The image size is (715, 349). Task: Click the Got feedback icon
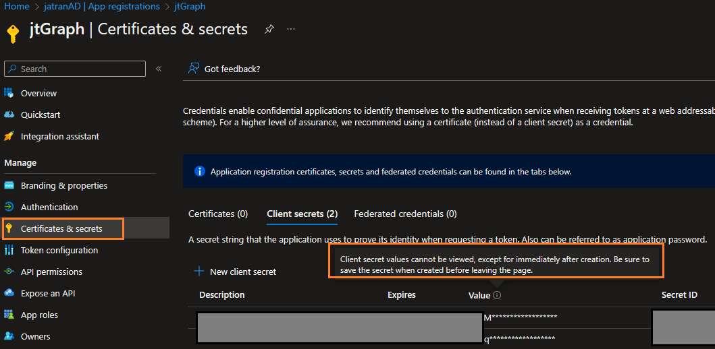194,69
